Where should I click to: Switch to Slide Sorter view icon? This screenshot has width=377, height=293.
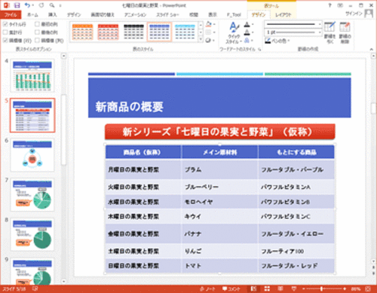[x=267, y=288]
